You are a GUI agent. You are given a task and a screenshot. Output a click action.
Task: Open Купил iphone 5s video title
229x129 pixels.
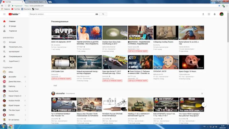189,43
